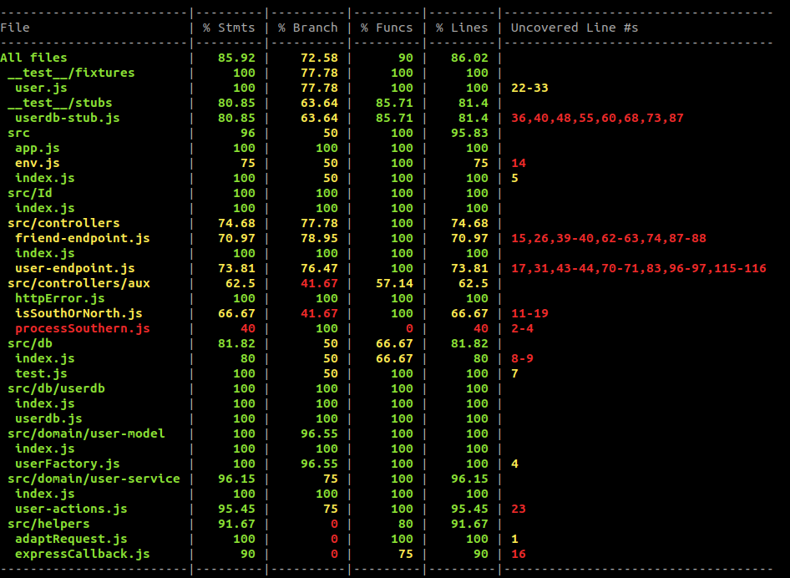Click the "__test__/fixtures" folder row
The image size is (790, 578).
click(x=71, y=73)
